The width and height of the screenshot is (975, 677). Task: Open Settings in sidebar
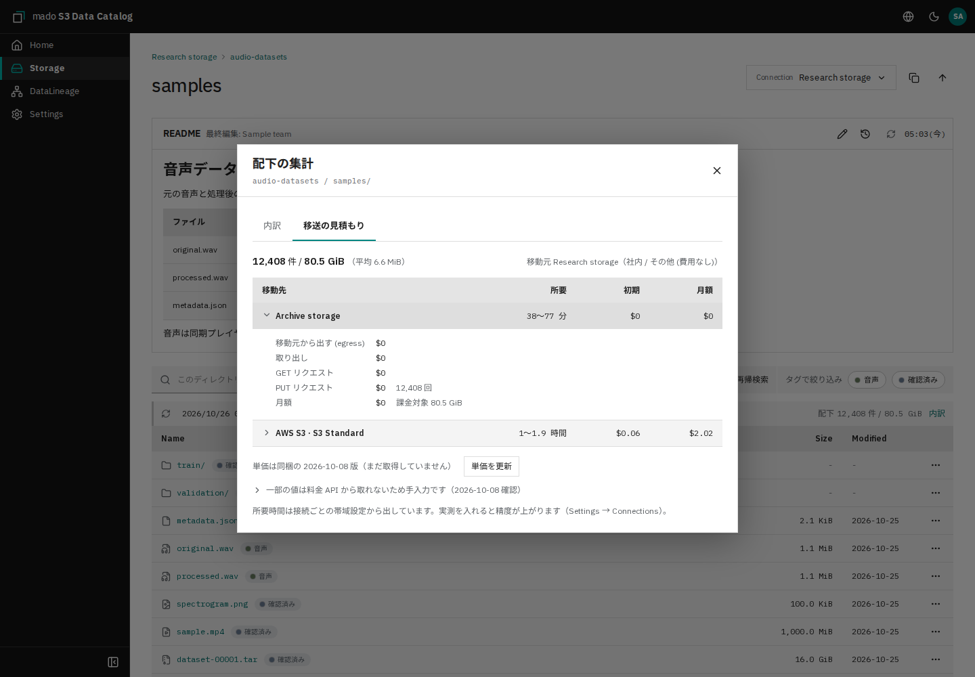click(x=65, y=114)
